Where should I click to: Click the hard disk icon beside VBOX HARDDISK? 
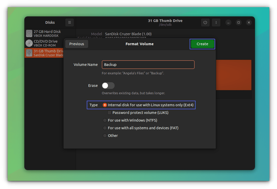coord(29,33)
